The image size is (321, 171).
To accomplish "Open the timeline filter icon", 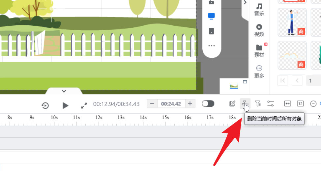I will click(258, 104).
